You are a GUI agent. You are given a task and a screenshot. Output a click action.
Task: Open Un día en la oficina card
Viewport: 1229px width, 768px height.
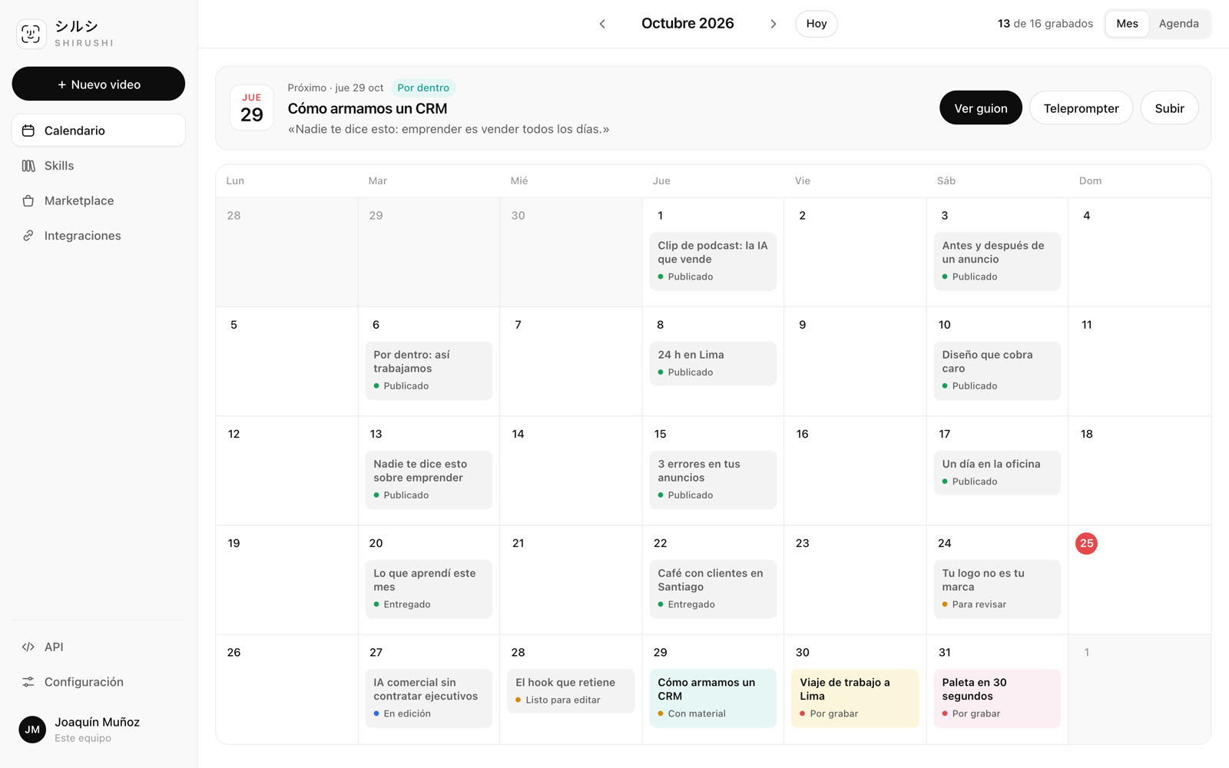997,472
